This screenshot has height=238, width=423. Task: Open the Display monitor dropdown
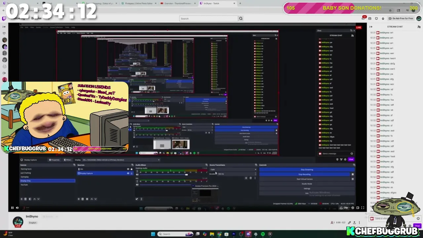[121, 160]
